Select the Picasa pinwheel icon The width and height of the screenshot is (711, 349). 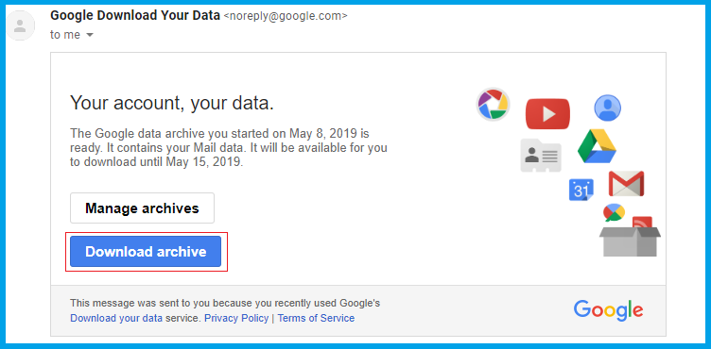[493, 104]
